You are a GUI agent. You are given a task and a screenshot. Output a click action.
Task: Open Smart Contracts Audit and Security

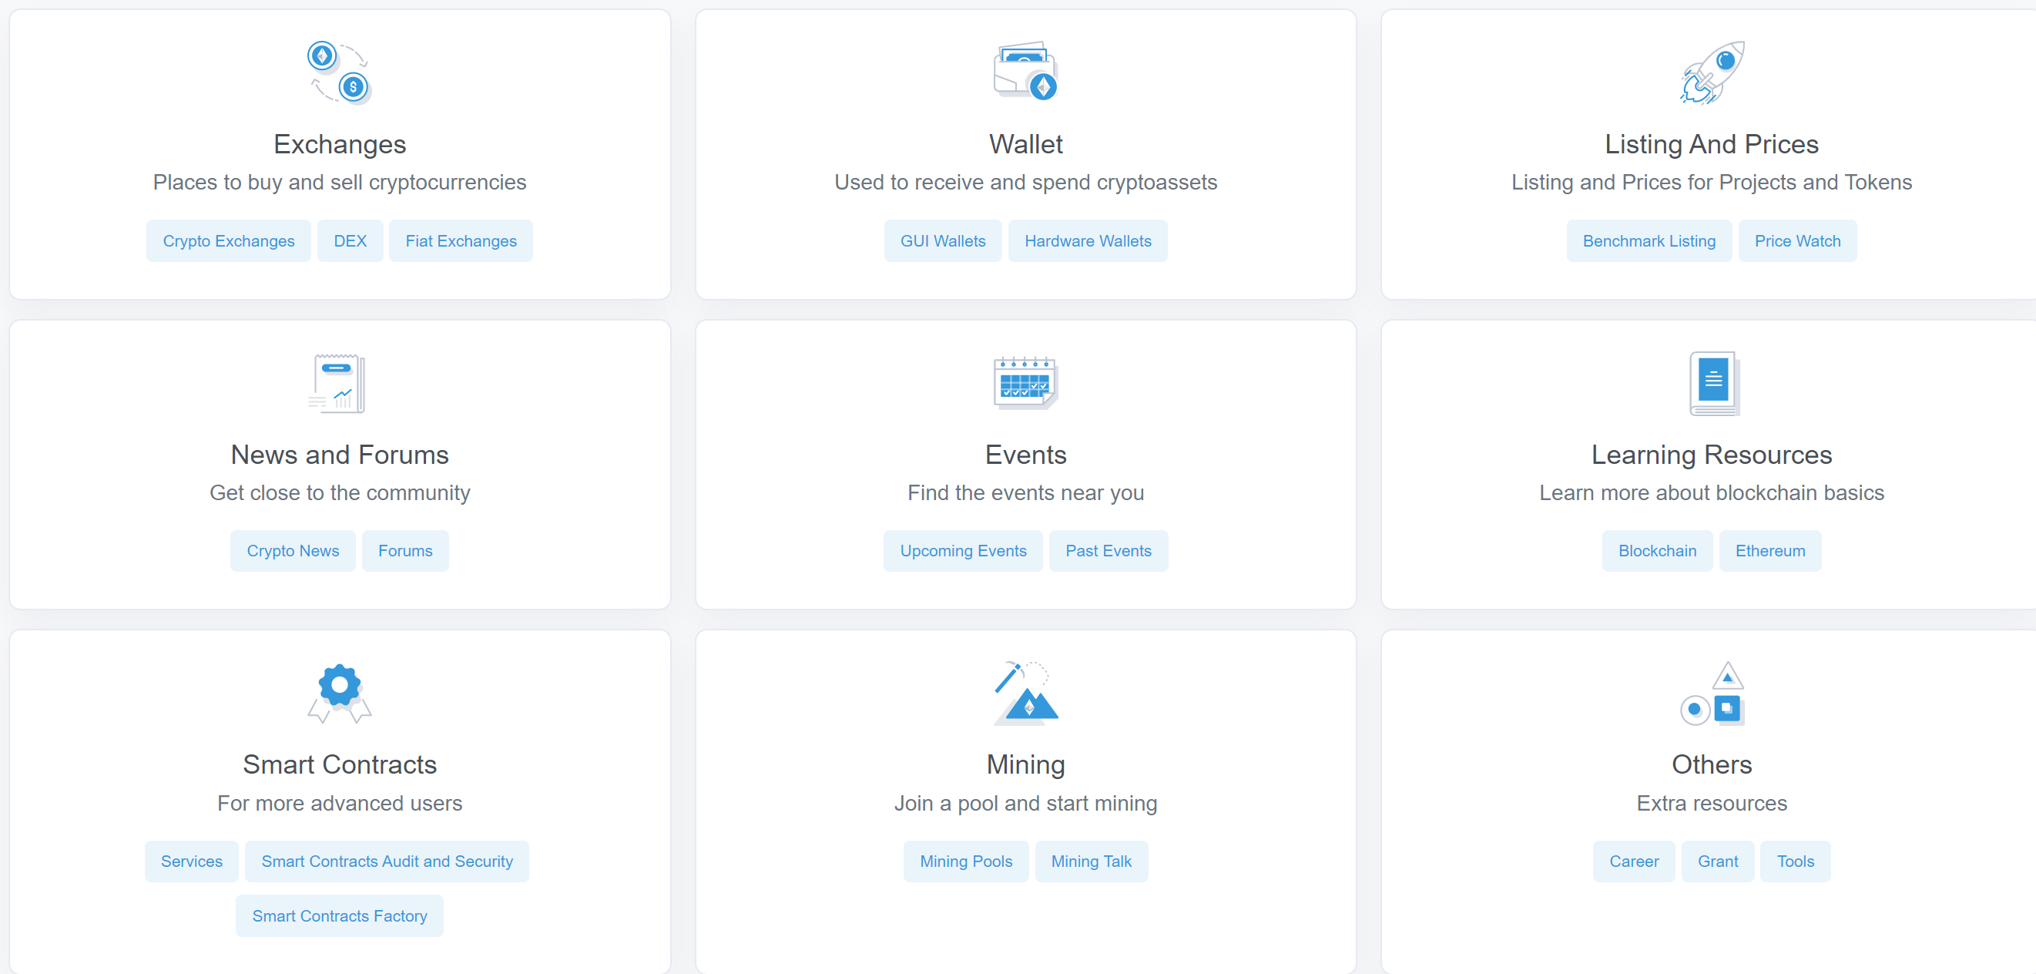coord(387,861)
